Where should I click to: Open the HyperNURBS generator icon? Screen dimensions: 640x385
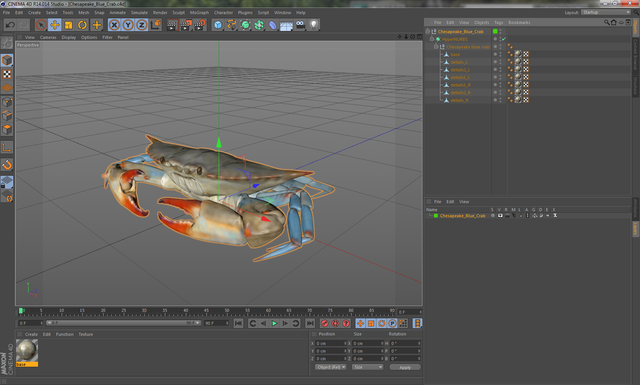(246, 25)
